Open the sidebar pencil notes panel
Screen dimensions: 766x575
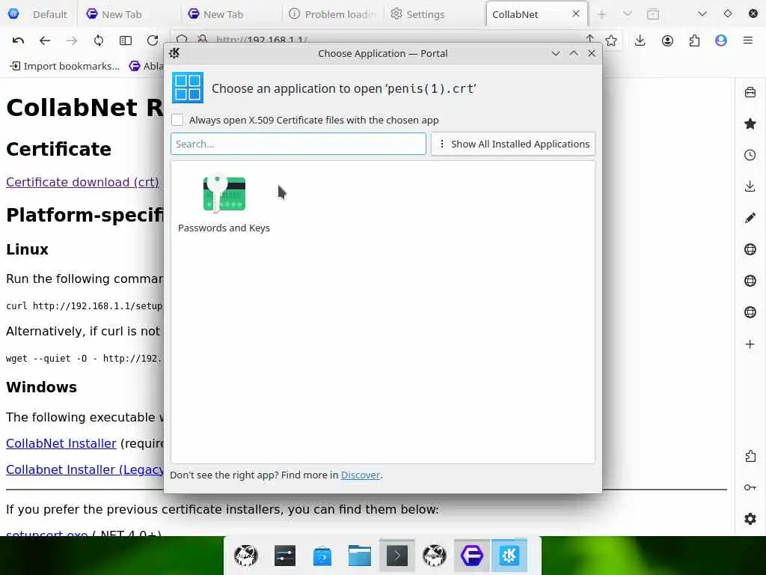[750, 218]
